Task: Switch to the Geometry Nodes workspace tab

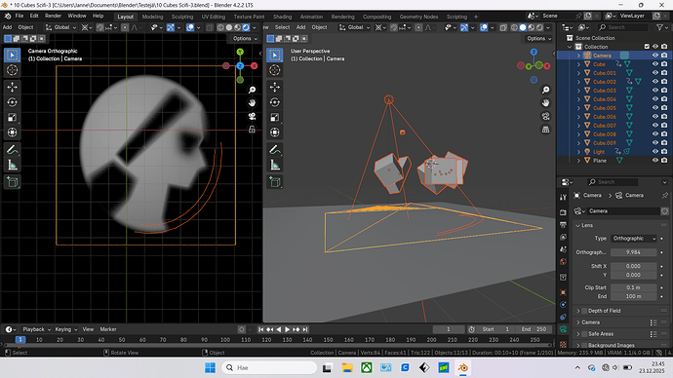Action: (418, 17)
